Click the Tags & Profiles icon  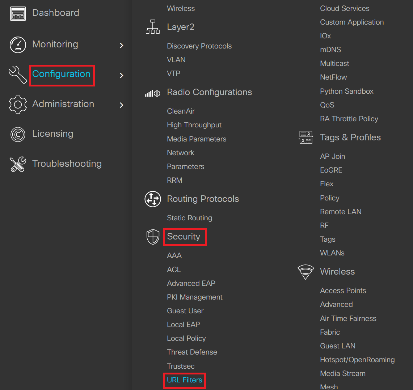coord(306,137)
